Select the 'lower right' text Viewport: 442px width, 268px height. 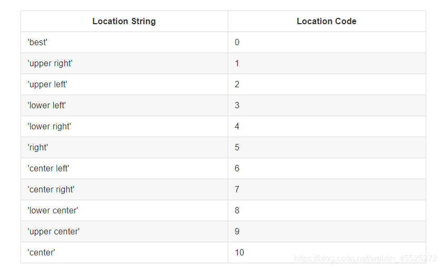click(49, 127)
